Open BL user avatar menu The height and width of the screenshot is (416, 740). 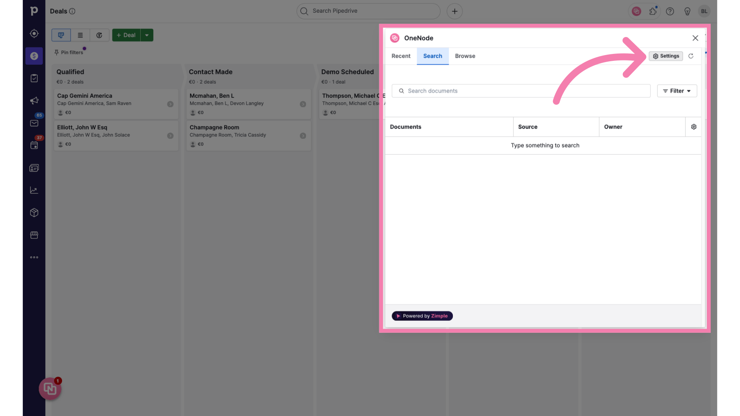pyautogui.click(x=704, y=11)
